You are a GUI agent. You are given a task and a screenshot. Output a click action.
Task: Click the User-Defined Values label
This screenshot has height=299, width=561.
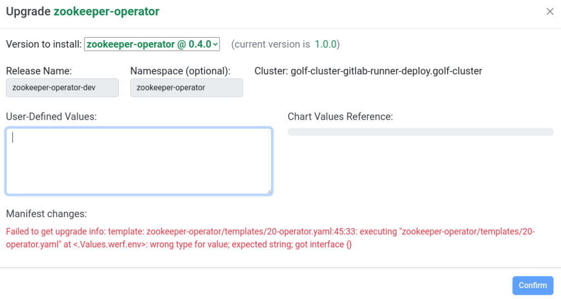[x=51, y=116]
